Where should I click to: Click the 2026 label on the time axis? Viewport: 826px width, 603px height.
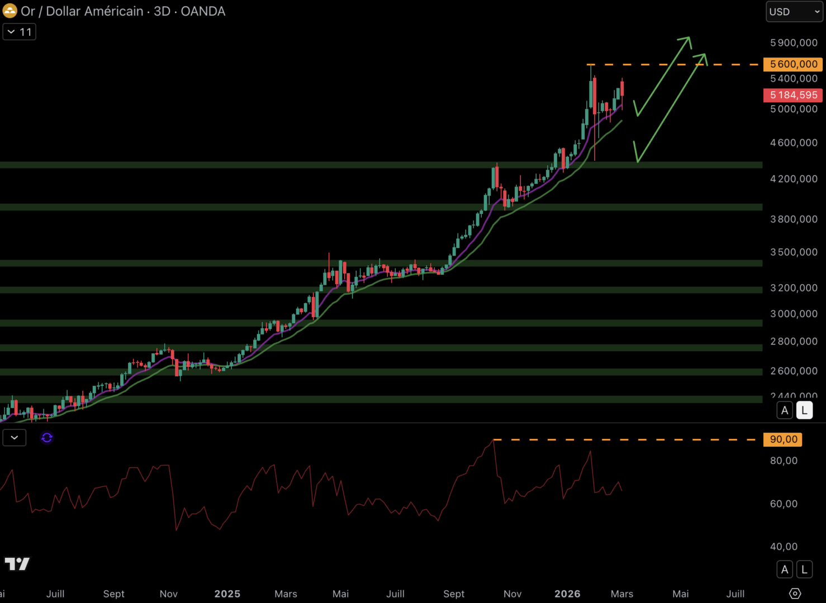click(567, 594)
